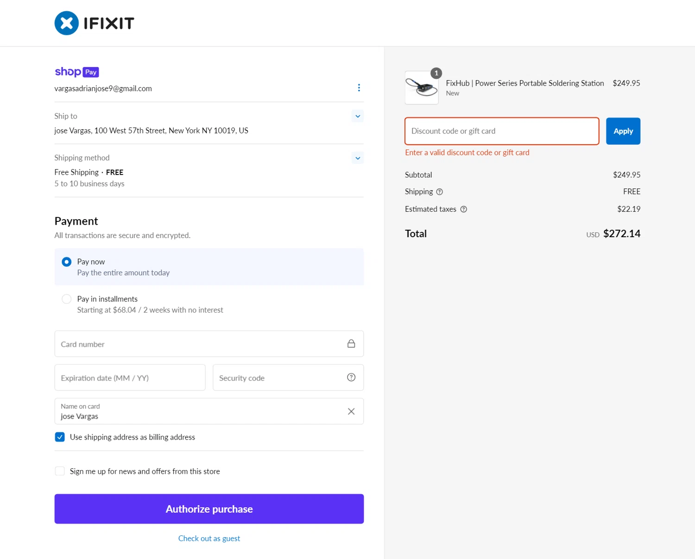Focus the discount code or gift card field
The width and height of the screenshot is (695, 559).
coord(501,131)
